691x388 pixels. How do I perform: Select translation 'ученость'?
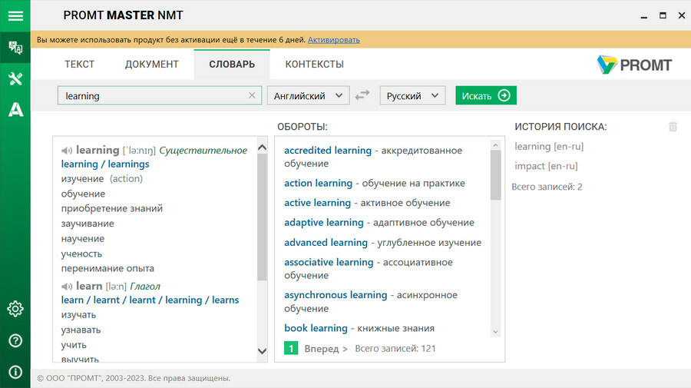click(x=81, y=254)
